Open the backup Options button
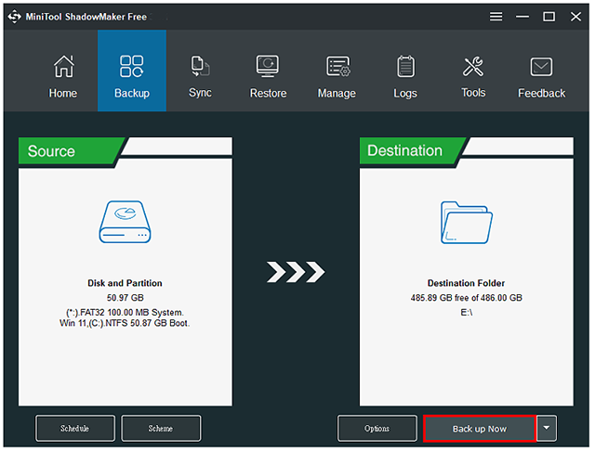Viewport: 595px width, 452px height. tap(377, 428)
